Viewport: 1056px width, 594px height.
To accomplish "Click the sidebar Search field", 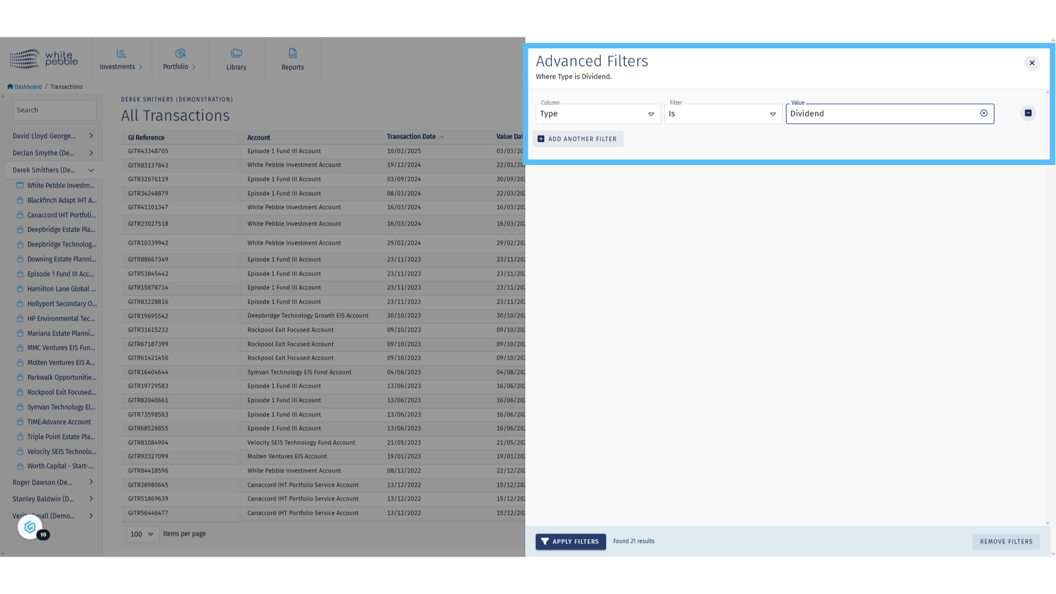I will (x=54, y=111).
